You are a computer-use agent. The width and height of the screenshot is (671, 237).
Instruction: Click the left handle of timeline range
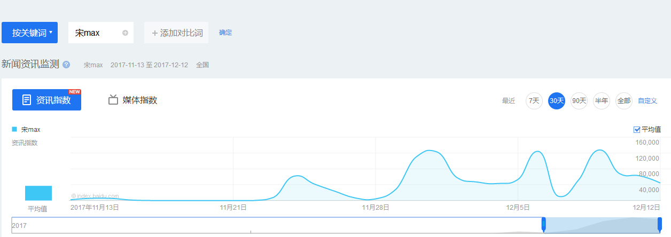tap(543, 224)
